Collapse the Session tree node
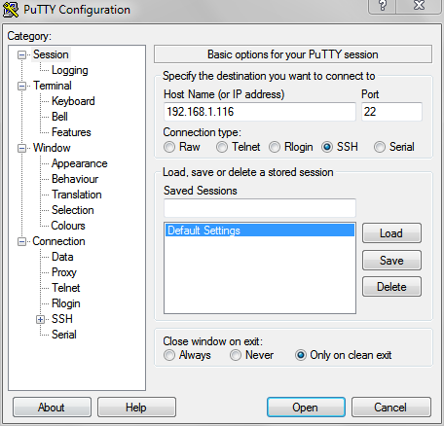Screen dimensions: 444x426 21,54
